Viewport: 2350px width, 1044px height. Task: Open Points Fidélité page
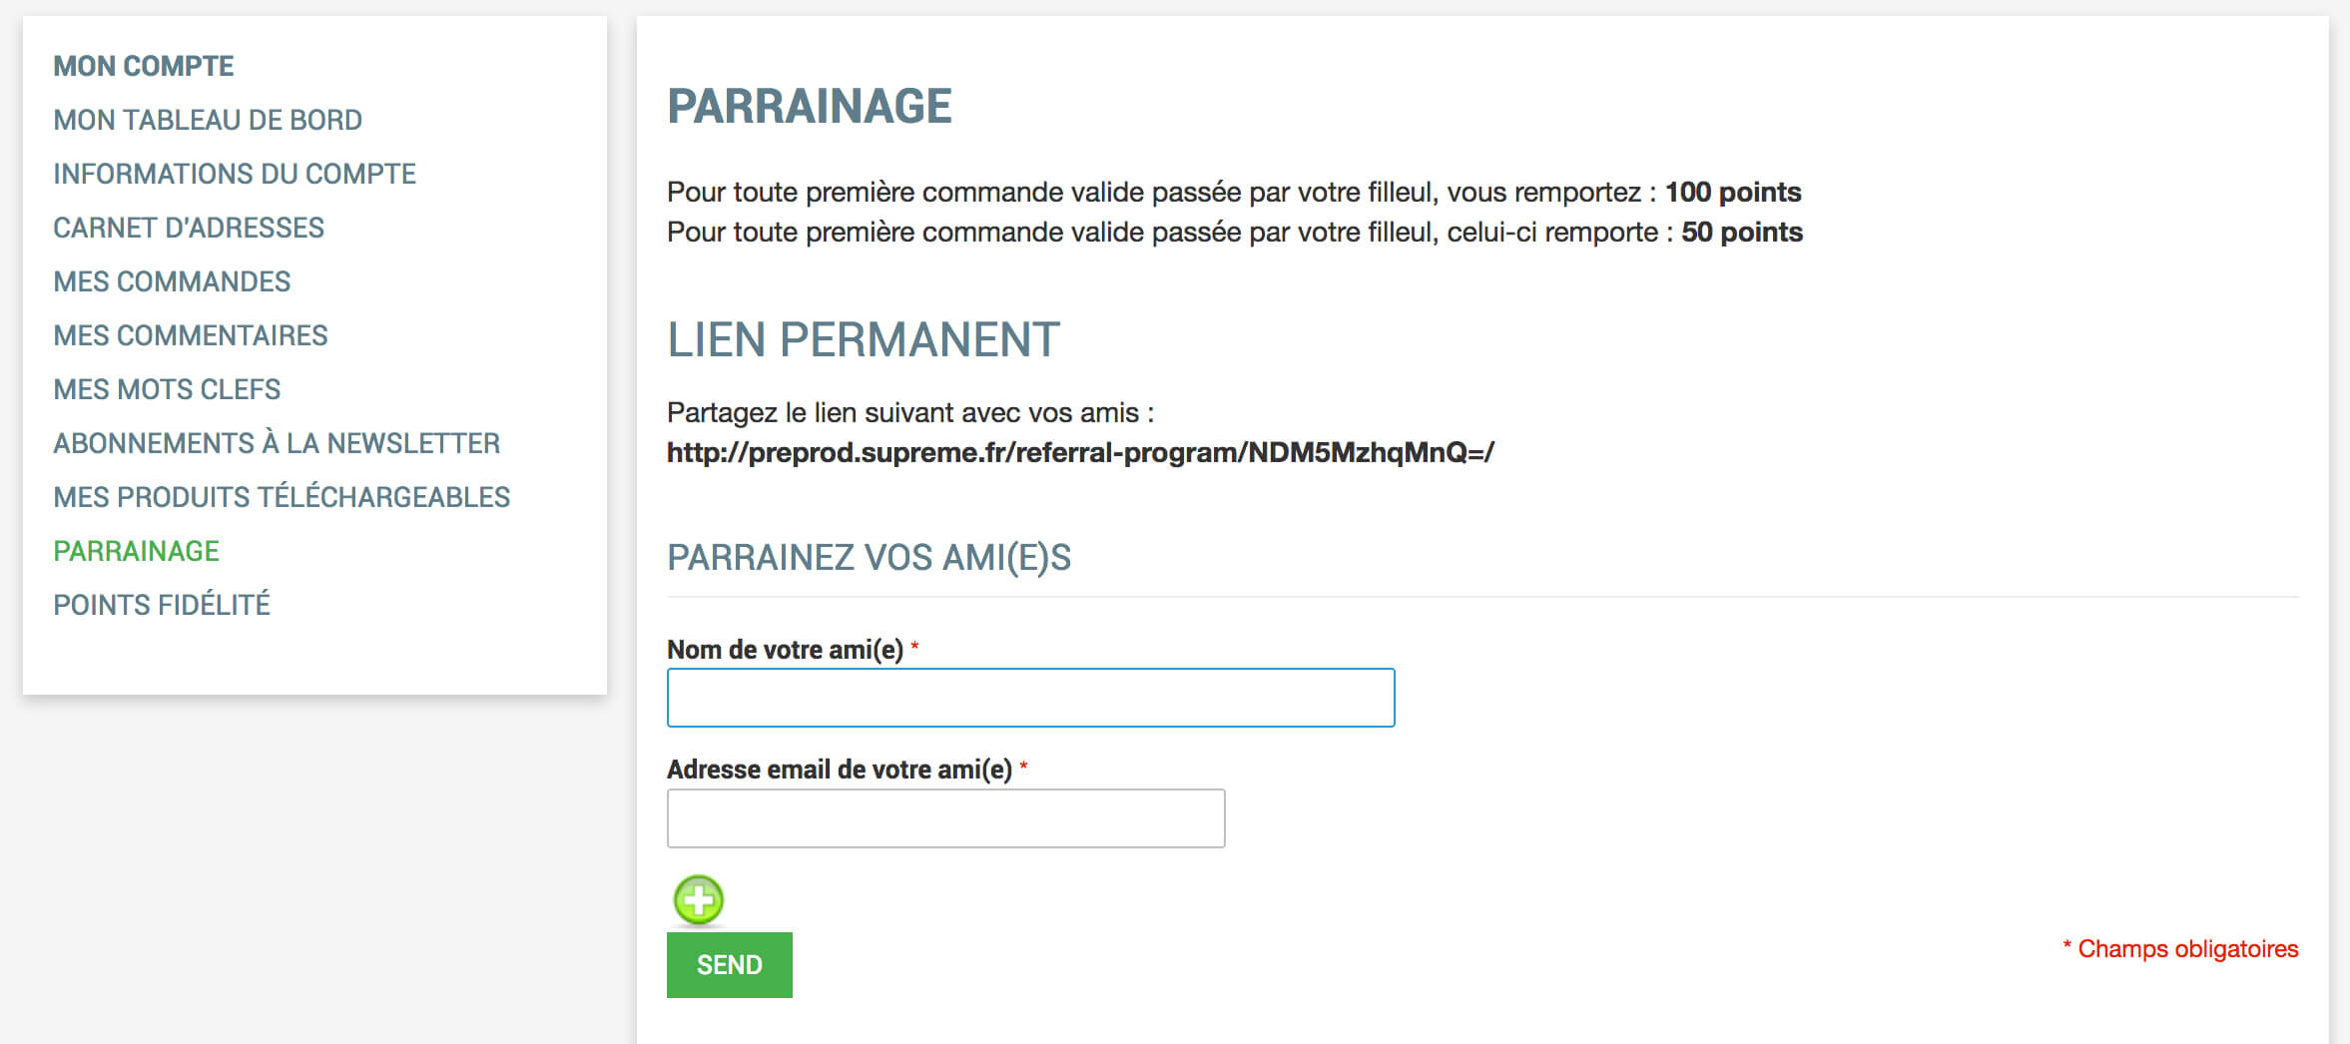pos(162,605)
